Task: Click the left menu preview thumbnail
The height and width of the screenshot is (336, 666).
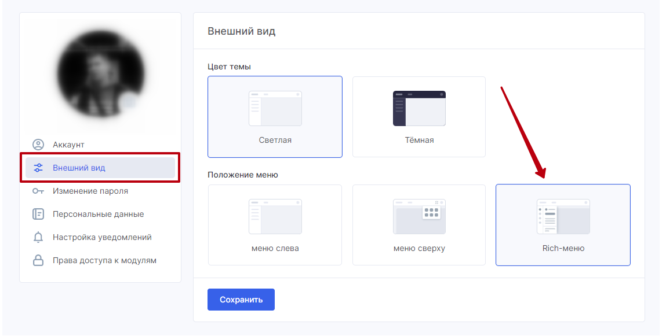Action: tap(275, 216)
